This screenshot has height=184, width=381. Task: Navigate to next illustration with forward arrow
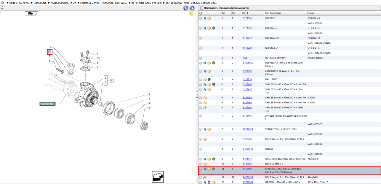click(x=192, y=8)
